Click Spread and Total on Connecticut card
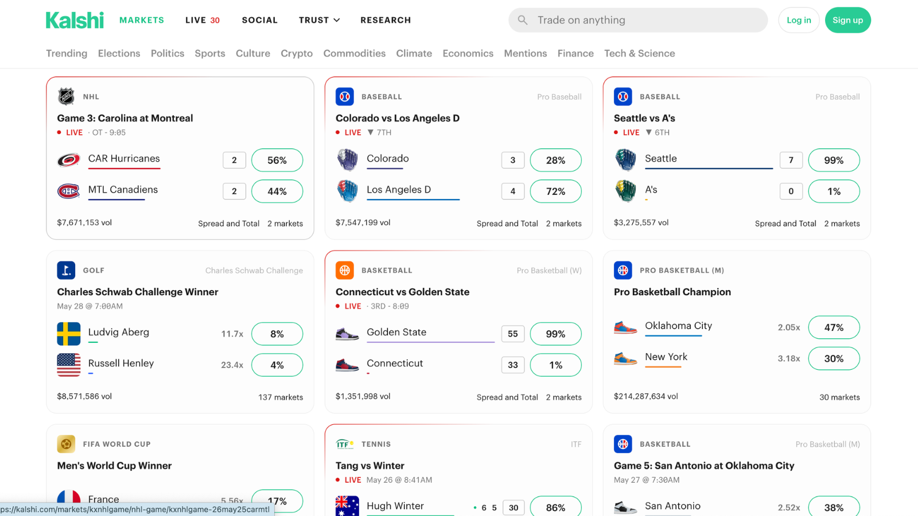Viewport: 918px width, 516px height. [x=507, y=397]
